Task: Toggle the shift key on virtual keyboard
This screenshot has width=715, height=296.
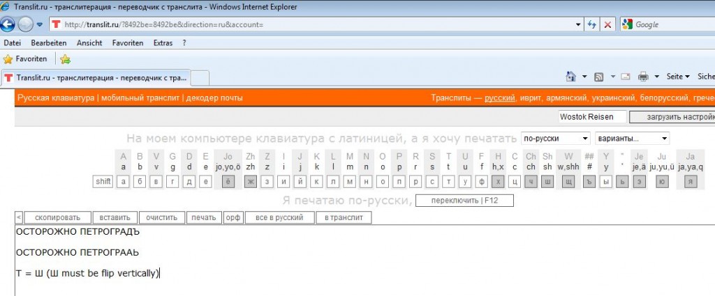Action: [103, 182]
